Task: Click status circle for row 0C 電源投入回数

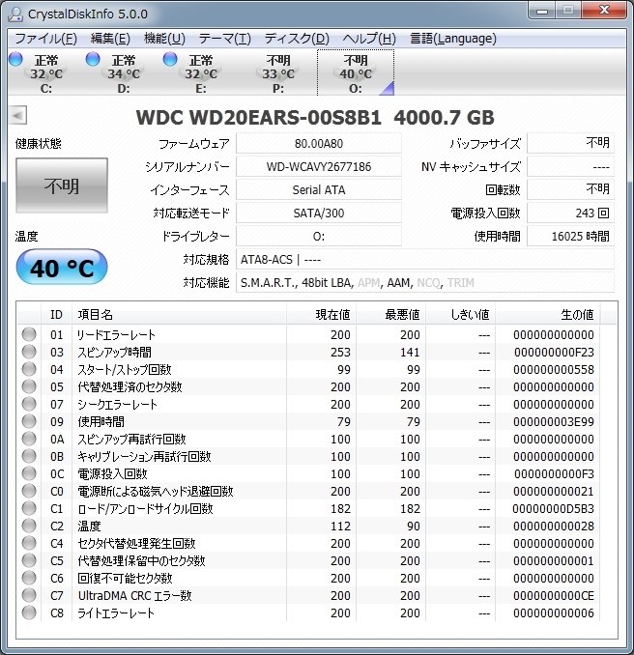Action: (x=29, y=473)
